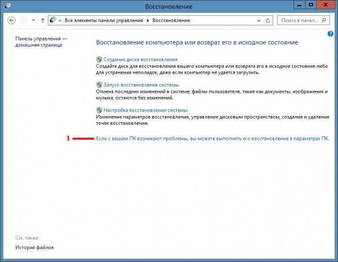Open Help with the blue question icon
The image size is (338, 262).
pos(330,34)
